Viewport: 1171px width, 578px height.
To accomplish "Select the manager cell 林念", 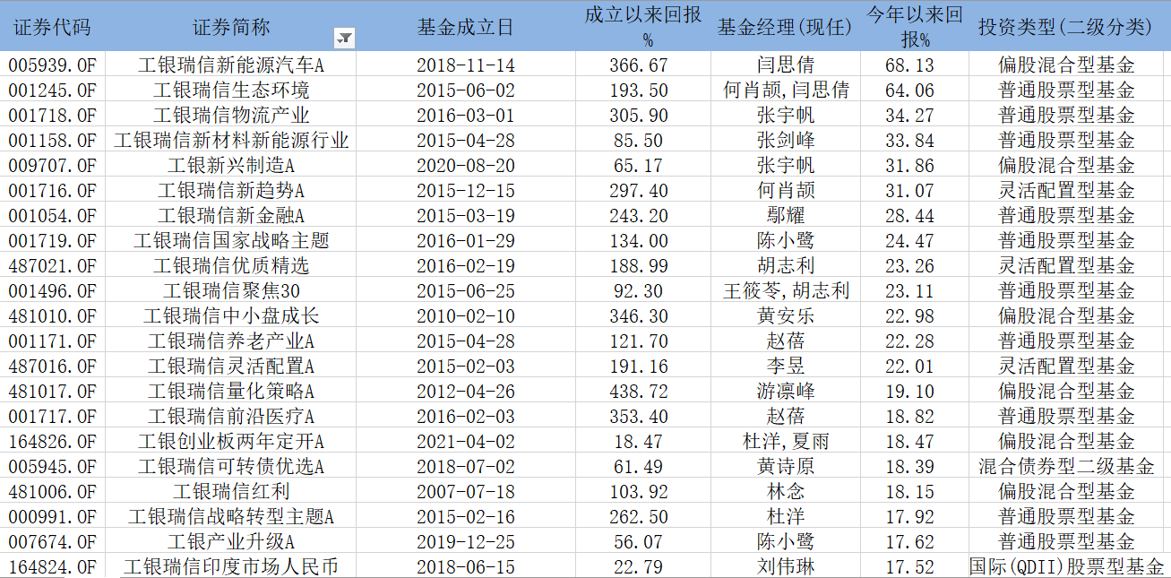I will pos(786,492).
